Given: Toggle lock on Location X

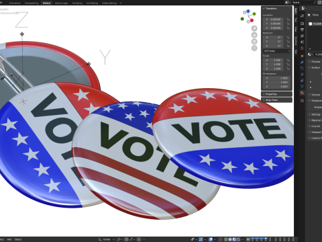Looking at the screenshot, I should click(x=288, y=19).
